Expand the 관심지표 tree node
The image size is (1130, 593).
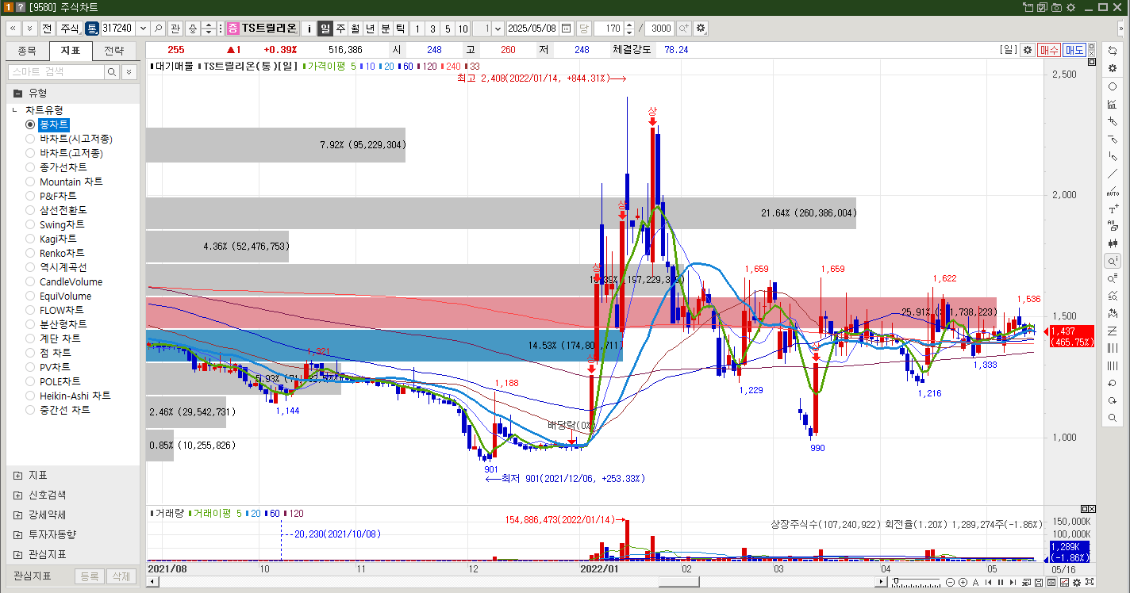click(x=17, y=554)
